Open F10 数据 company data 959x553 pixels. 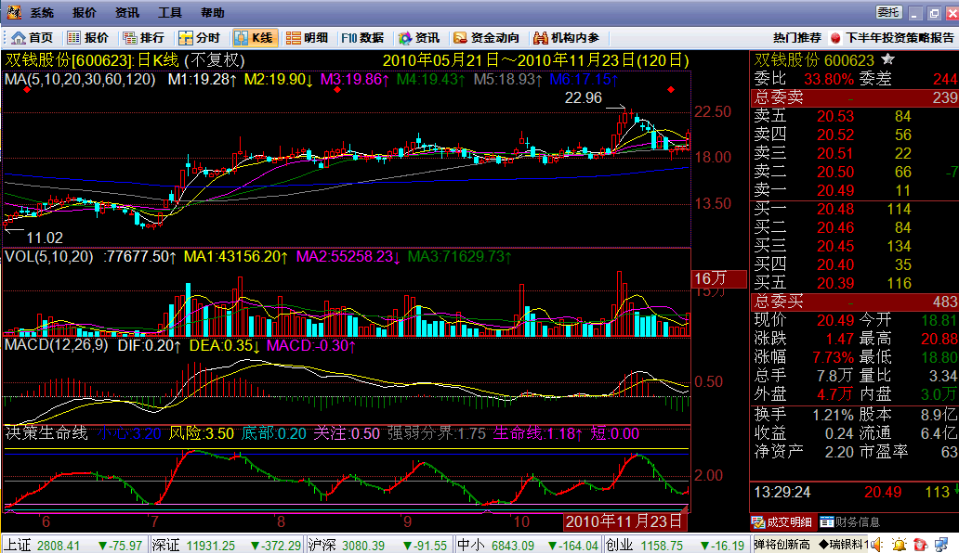pyautogui.click(x=362, y=38)
